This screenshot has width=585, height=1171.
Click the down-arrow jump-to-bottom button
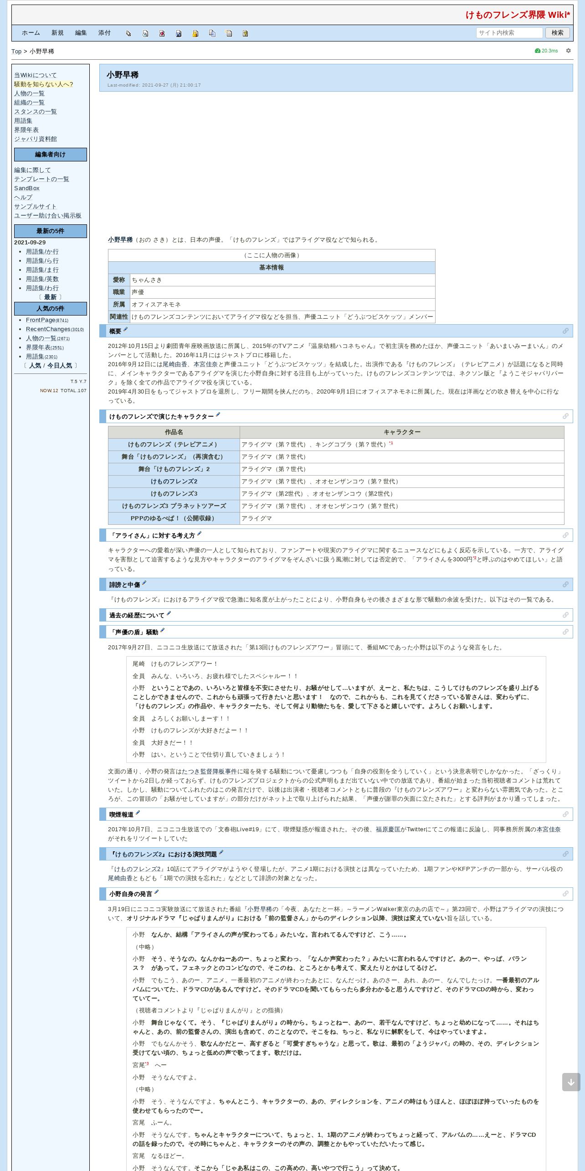[571, 1082]
